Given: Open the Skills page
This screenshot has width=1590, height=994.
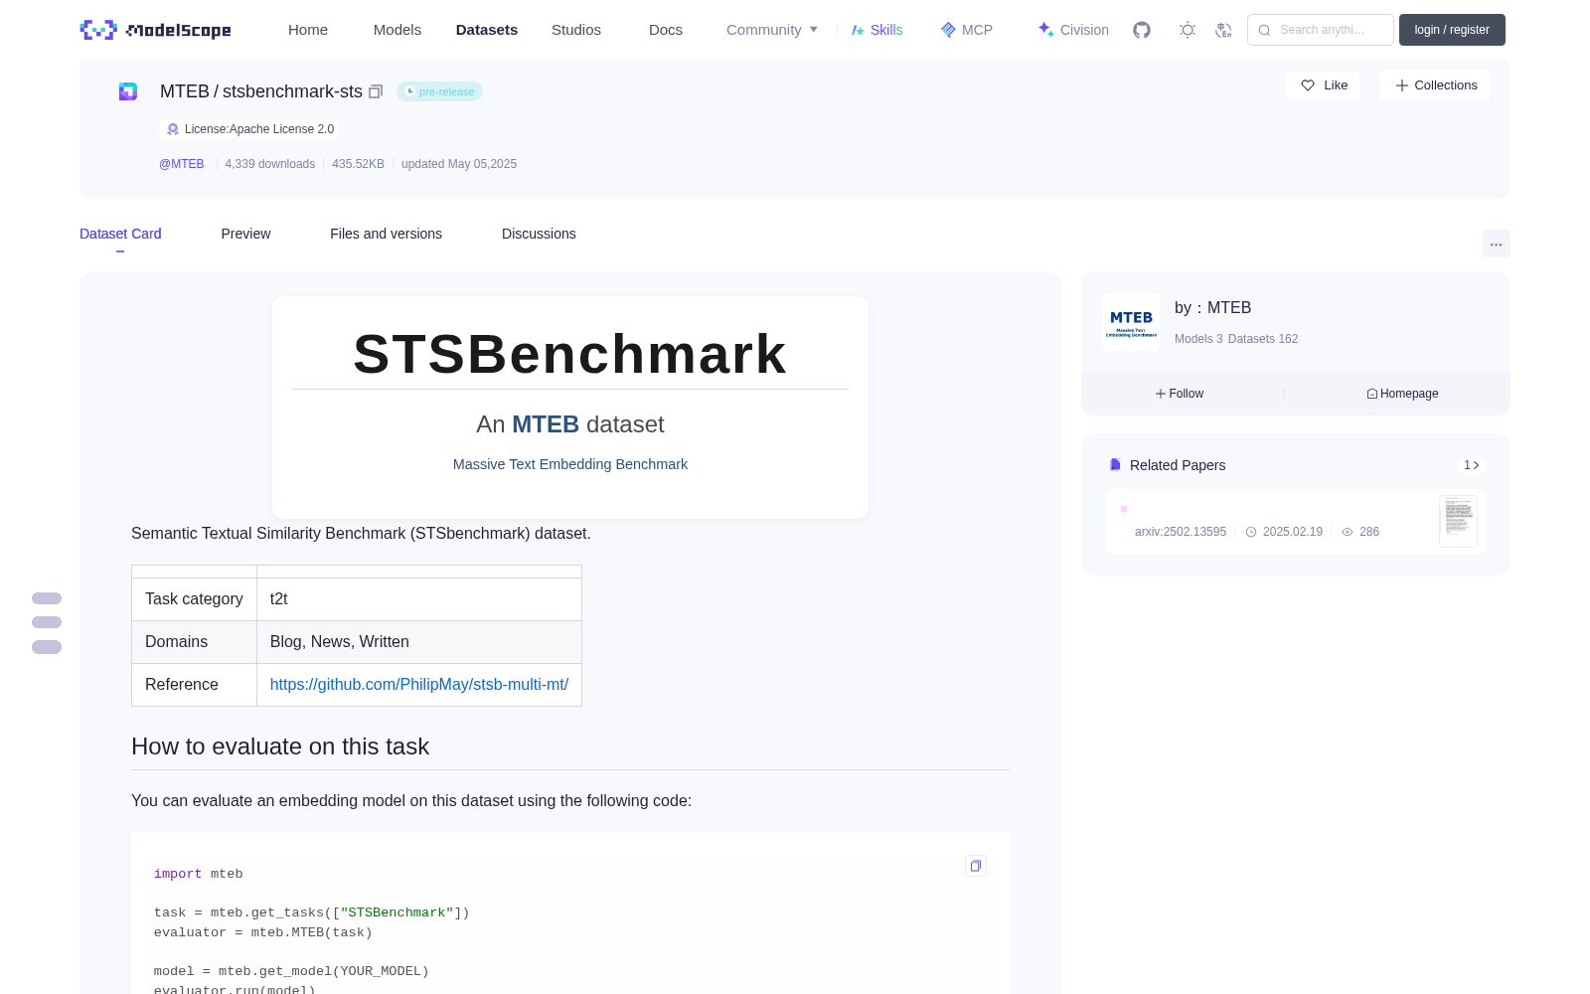Looking at the screenshot, I should [877, 30].
